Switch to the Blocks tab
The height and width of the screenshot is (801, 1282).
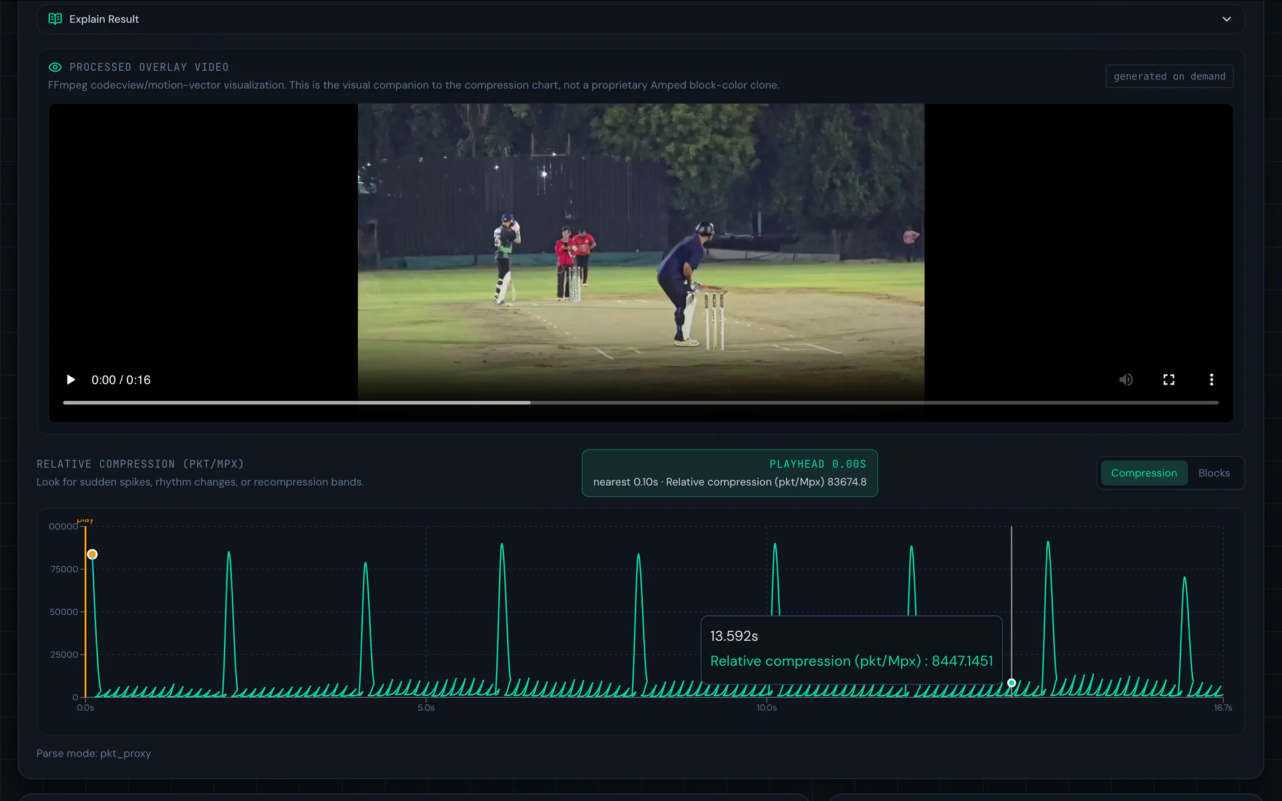(1213, 473)
